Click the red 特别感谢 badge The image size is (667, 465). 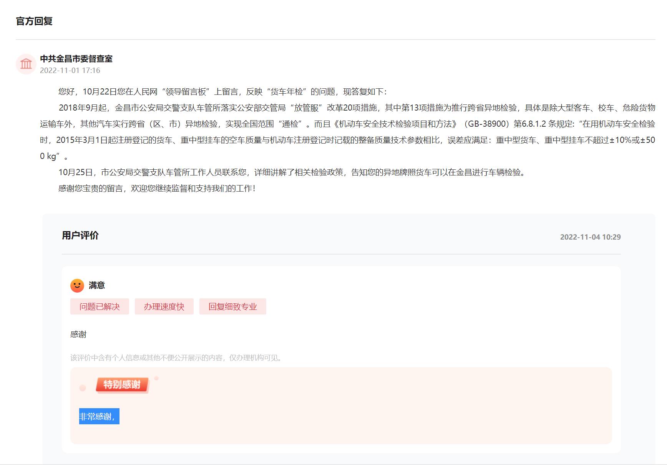coord(122,384)
